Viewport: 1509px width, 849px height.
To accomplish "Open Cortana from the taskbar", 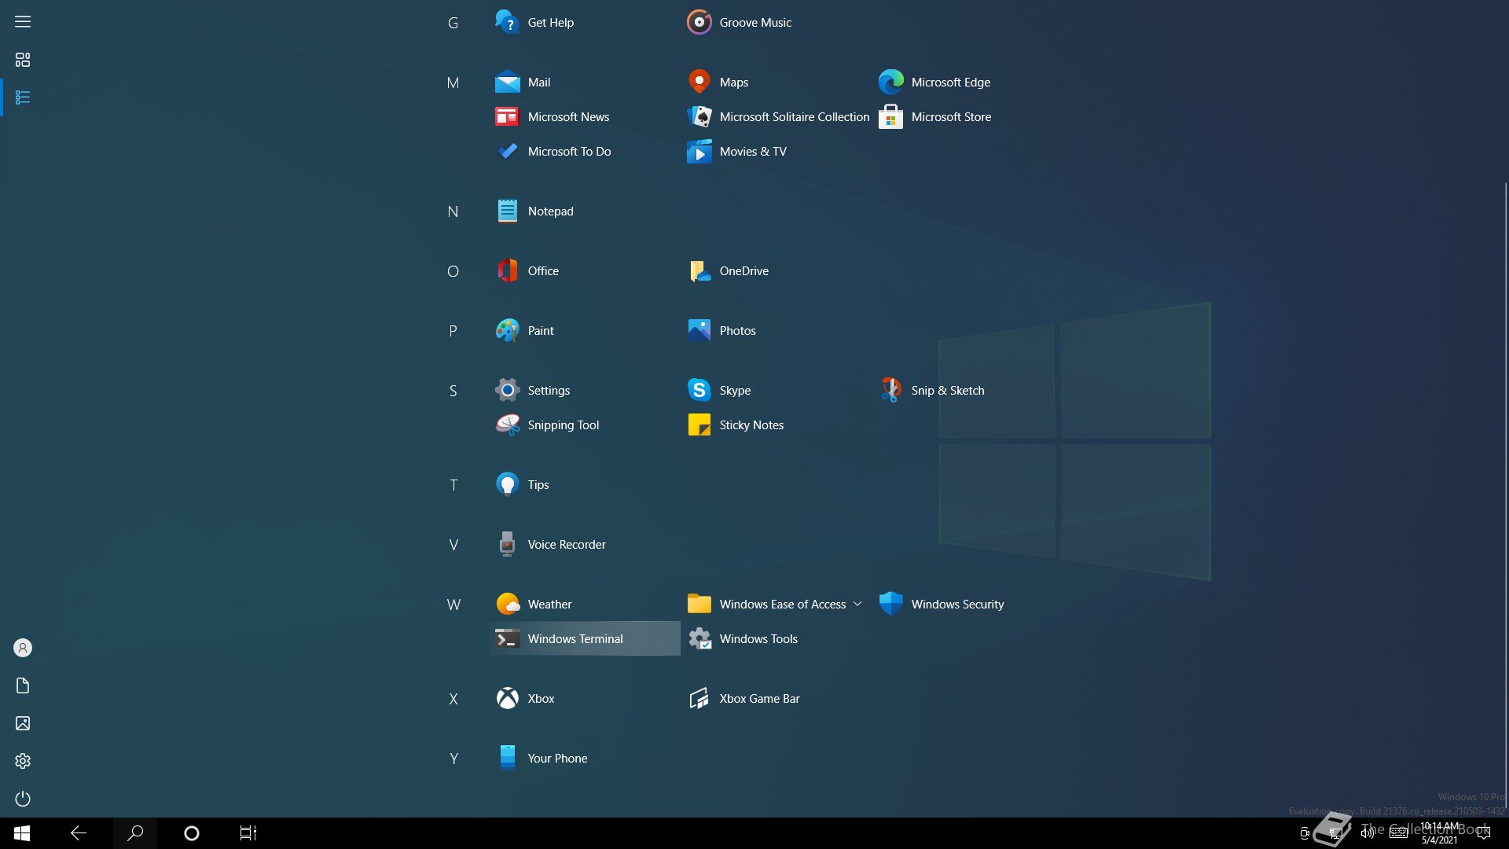I will (x=192, y=833).
